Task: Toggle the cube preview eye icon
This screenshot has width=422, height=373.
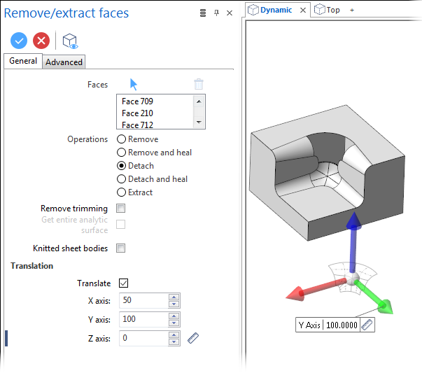Action: [70, 41]
